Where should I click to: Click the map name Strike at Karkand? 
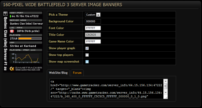pyautogui.click(x=23, y=46)
